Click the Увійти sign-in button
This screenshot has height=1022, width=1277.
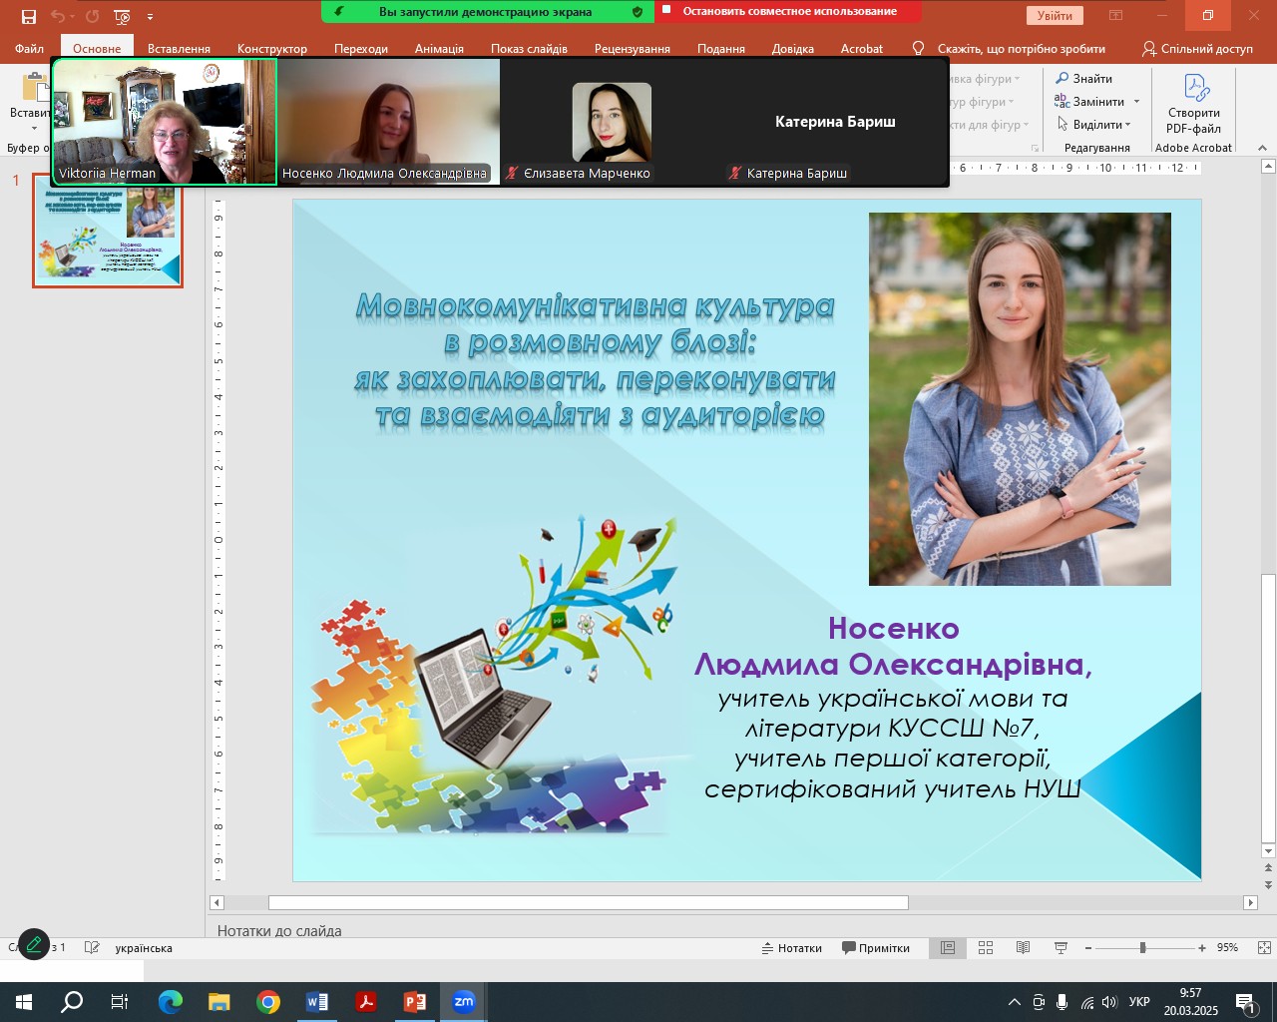[x=1055, y=15]
